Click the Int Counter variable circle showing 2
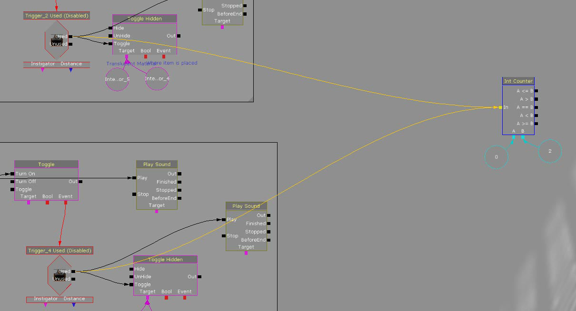This screenshot has width=576, height=311. click(x=550, y=151)
